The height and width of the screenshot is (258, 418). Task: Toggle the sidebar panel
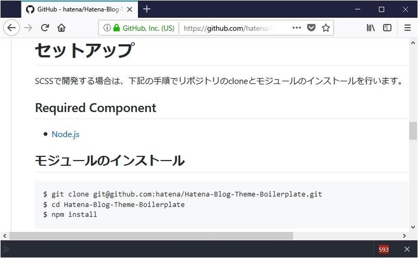coord(387,28)
